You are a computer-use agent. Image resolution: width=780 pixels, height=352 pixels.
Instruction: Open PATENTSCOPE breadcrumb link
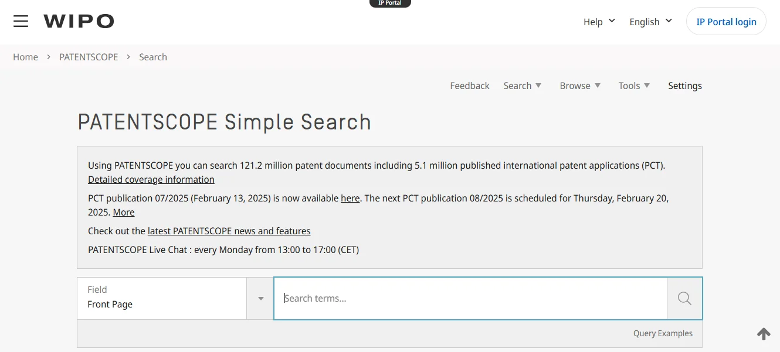(x=89, y=57)
